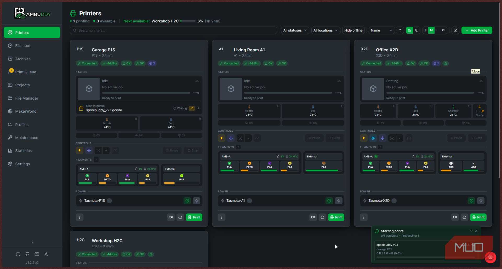The width and height of the screenshot is (502, 269).
Task: Click the Add Printer button
Action: click(477, 30)
